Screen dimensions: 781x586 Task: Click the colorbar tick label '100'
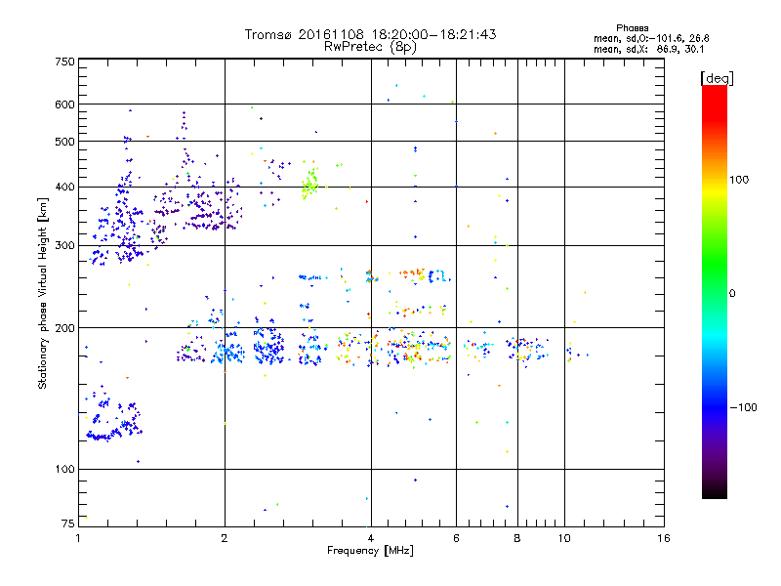tap(739, 180)
